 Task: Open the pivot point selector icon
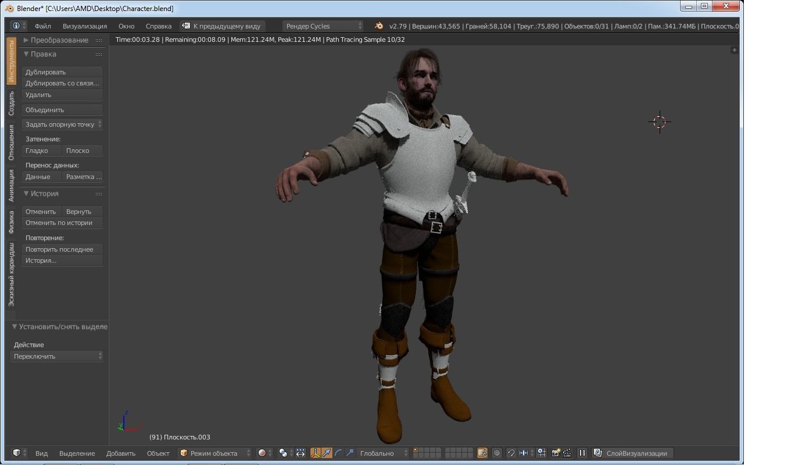[285, 453]
